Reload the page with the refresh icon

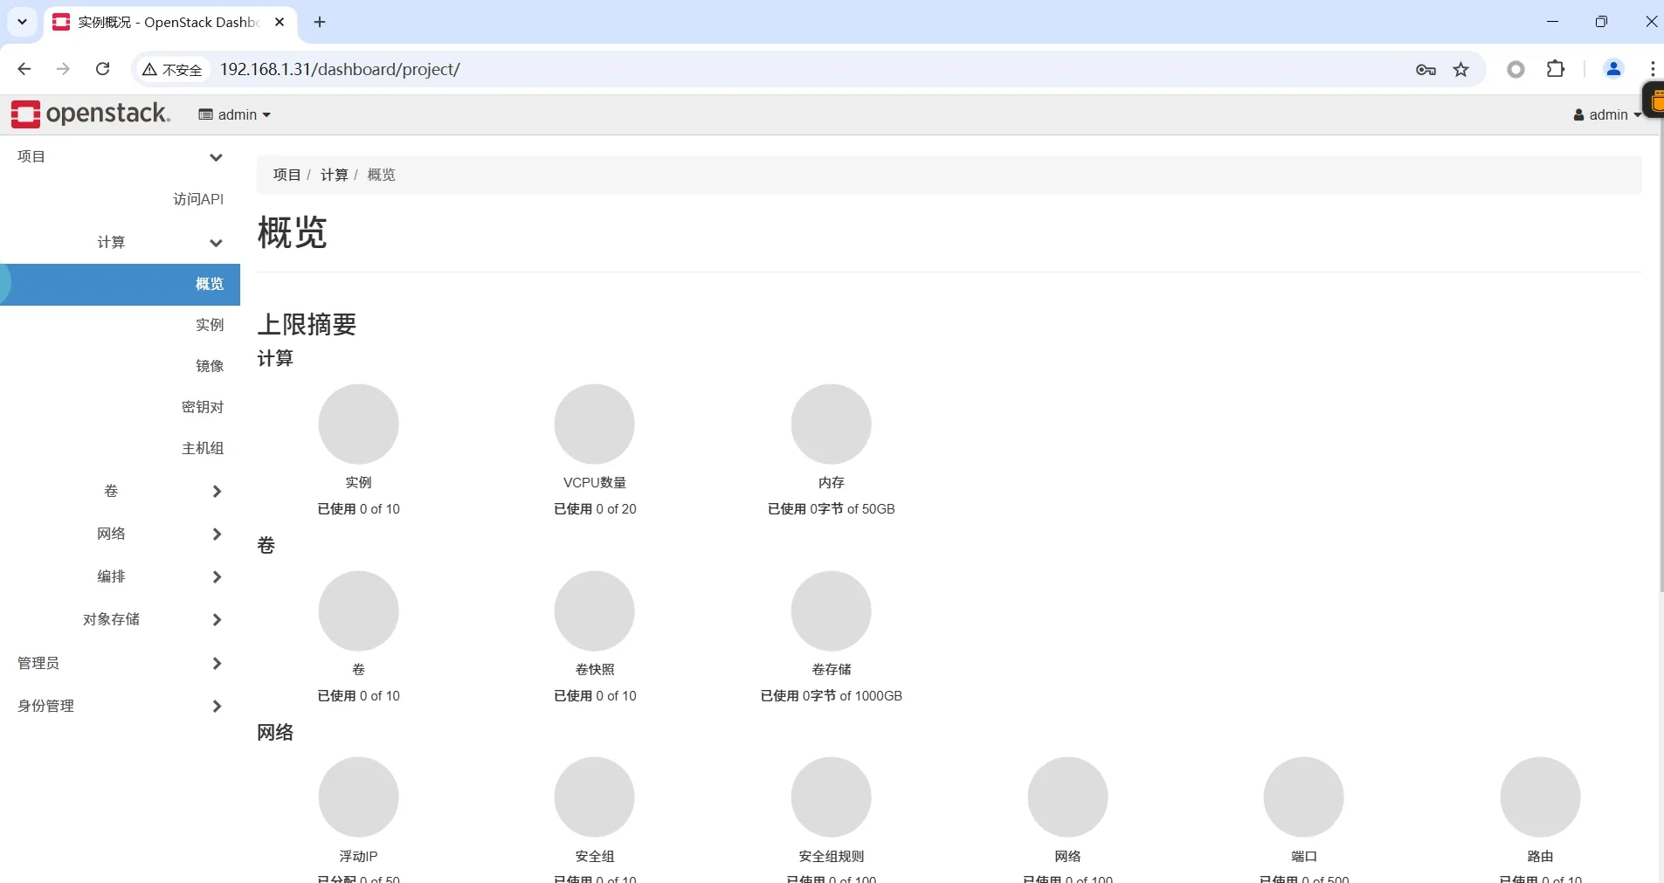pyautogui.click(x=102, y=69)
